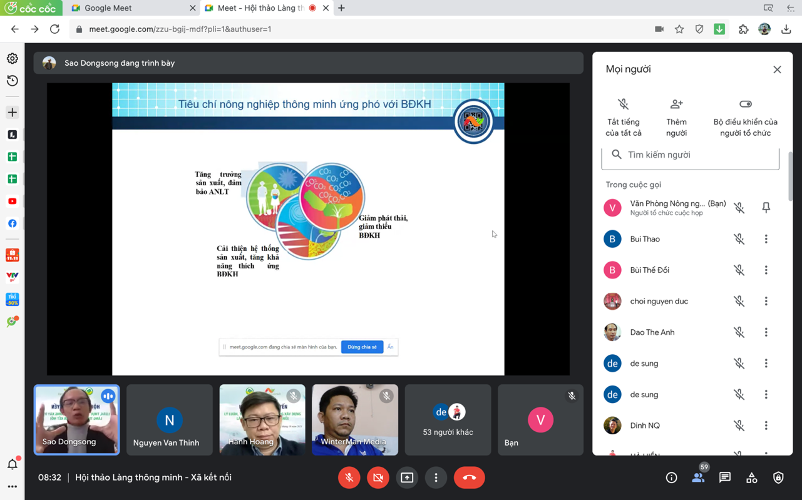Mute Bui Thao's microphone icon

(739, 239)
